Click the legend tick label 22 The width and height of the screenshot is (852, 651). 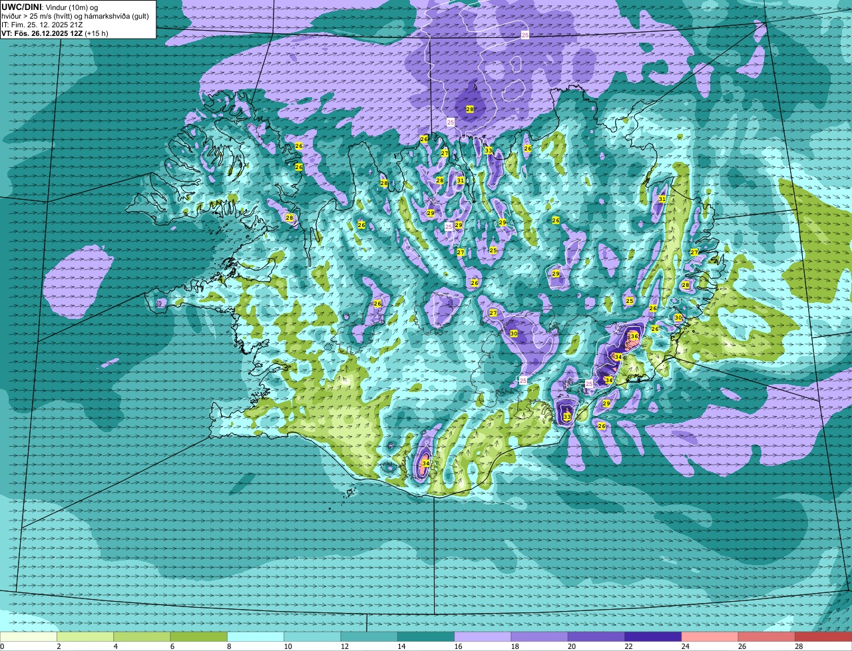pyautogui.click(x=628, y=646)
